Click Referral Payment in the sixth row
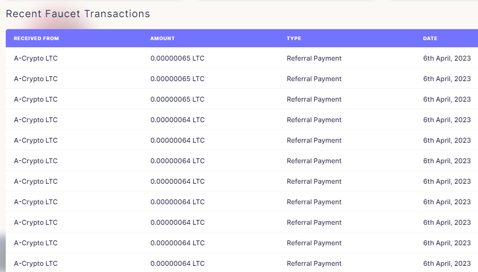The height and width of the screenshot is (272, 478). point(314,161)
